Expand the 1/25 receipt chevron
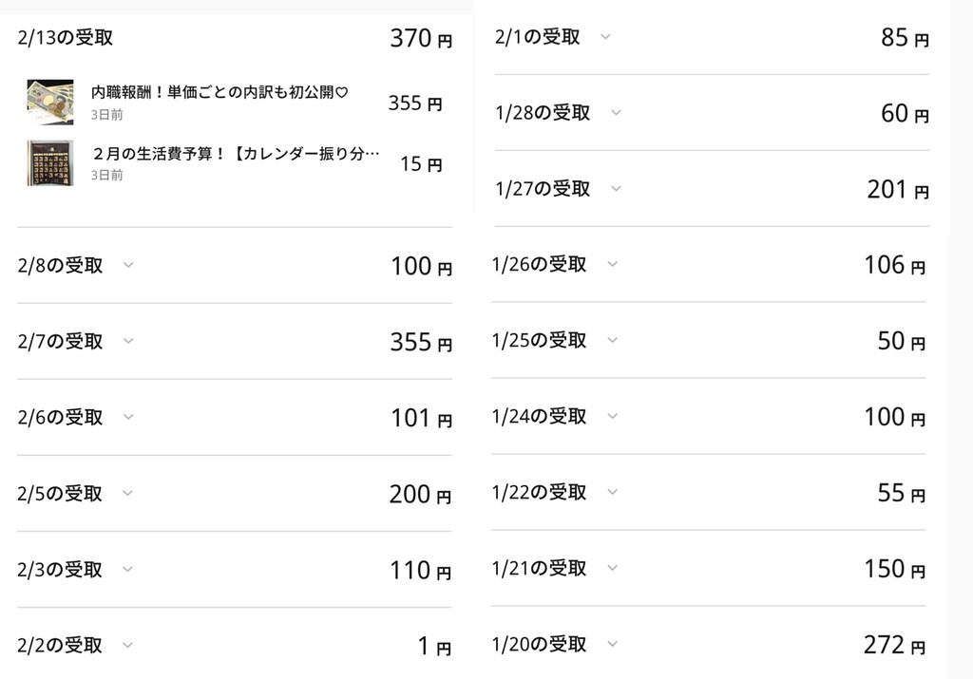 (613, 340)
